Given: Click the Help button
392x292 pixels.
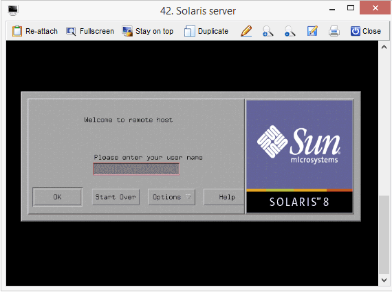Looking at the screenshot, I should [224, 197].
